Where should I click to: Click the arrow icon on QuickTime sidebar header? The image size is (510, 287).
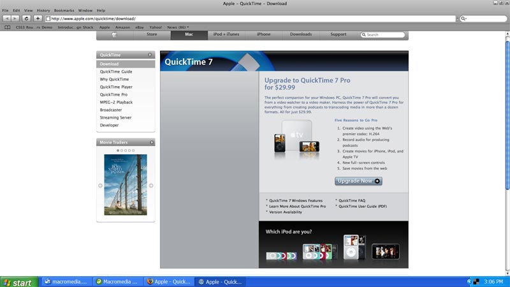coord(150,55)
